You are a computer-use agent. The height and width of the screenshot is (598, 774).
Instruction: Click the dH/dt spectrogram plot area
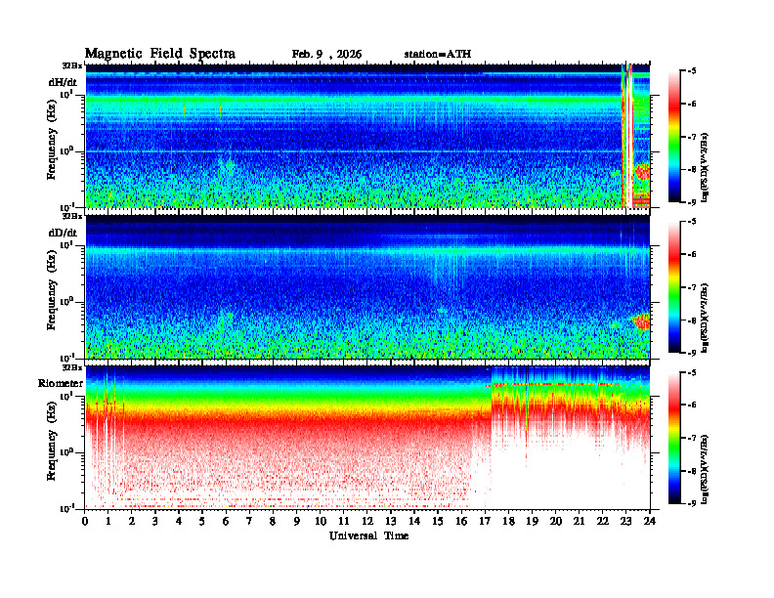[x=367, y=136]
